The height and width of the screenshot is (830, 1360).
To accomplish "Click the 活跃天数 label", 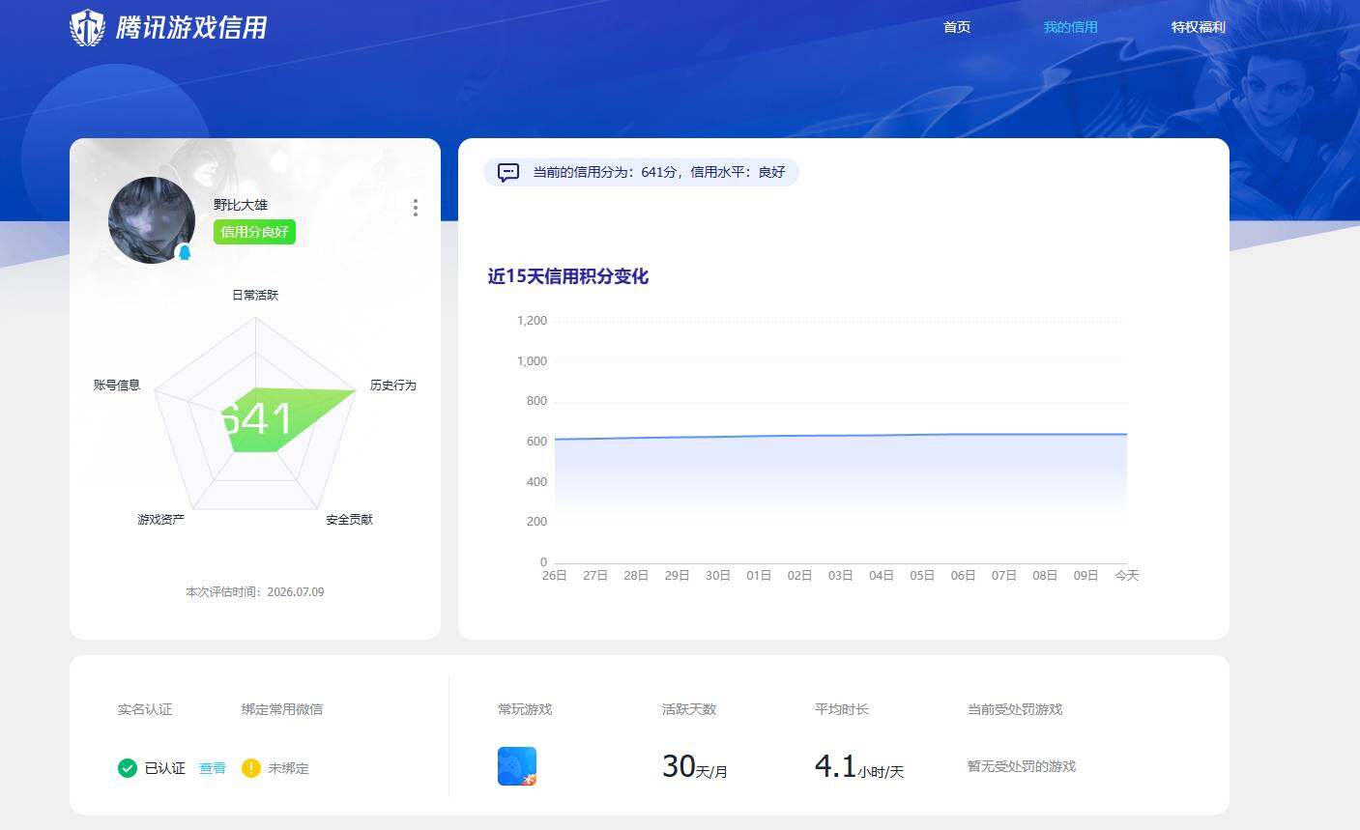I will [689, 709].
